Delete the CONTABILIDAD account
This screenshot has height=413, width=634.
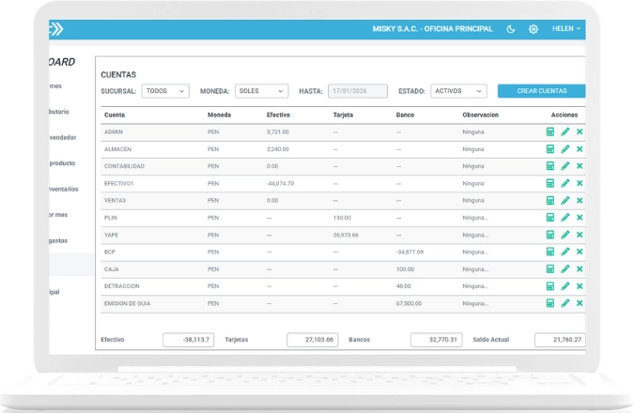pyautogui.click(x=580, y=166)
